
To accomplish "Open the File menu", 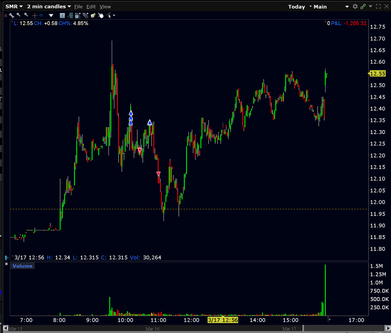I will [x=78, y=7].
